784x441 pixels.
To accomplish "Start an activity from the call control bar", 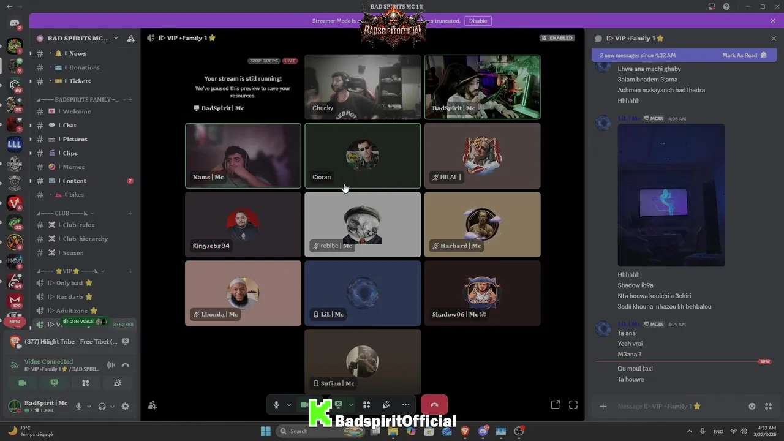I will coord(366,405).
